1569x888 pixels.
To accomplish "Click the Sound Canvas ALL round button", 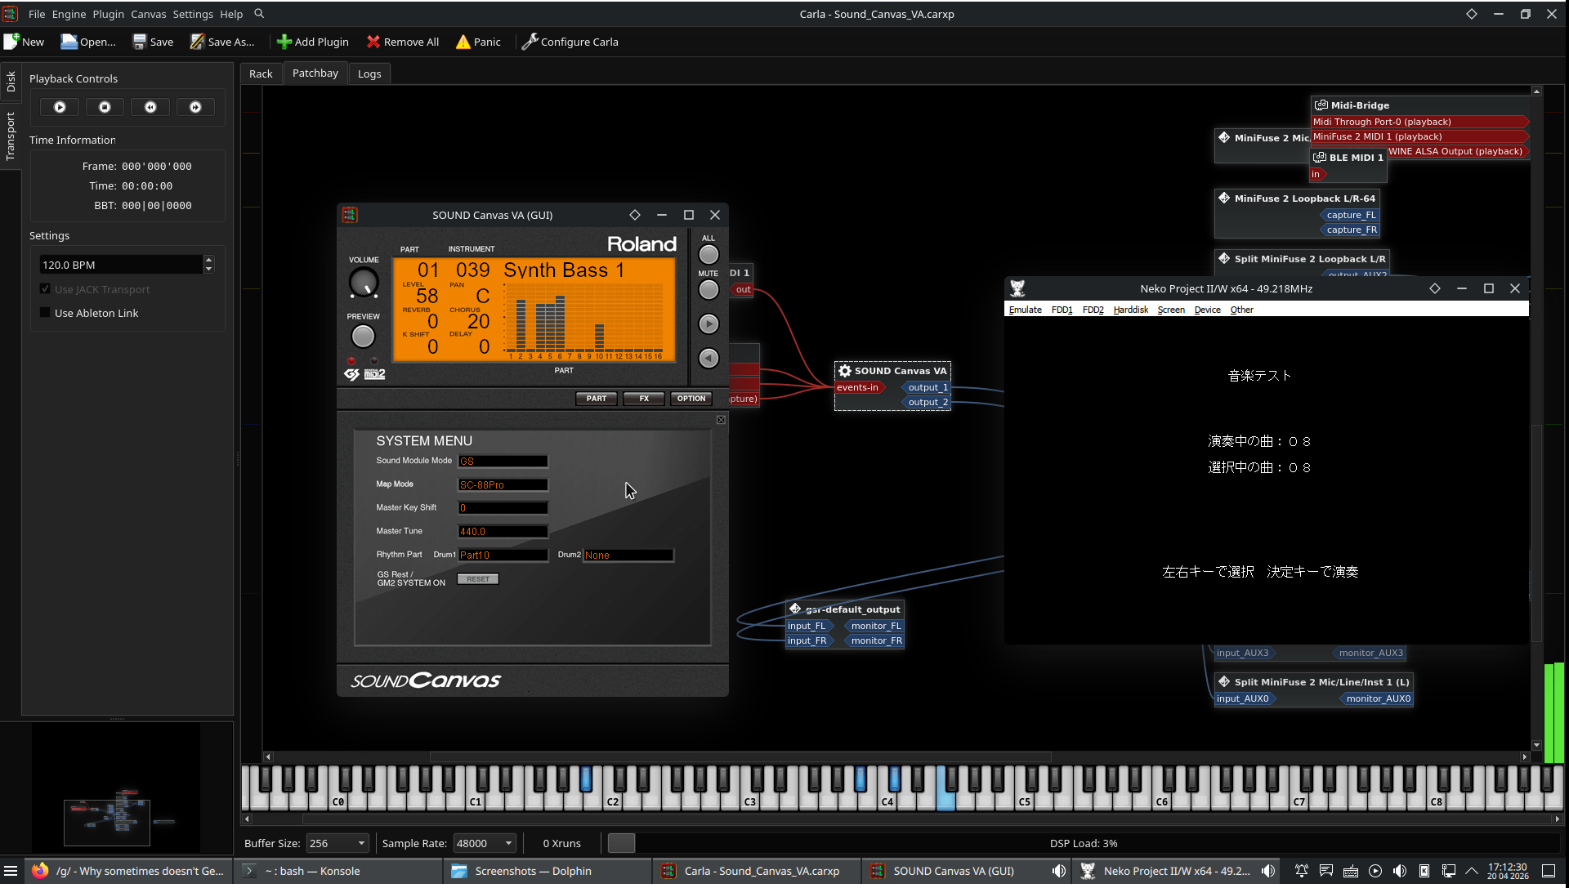I will coord(709,255).
